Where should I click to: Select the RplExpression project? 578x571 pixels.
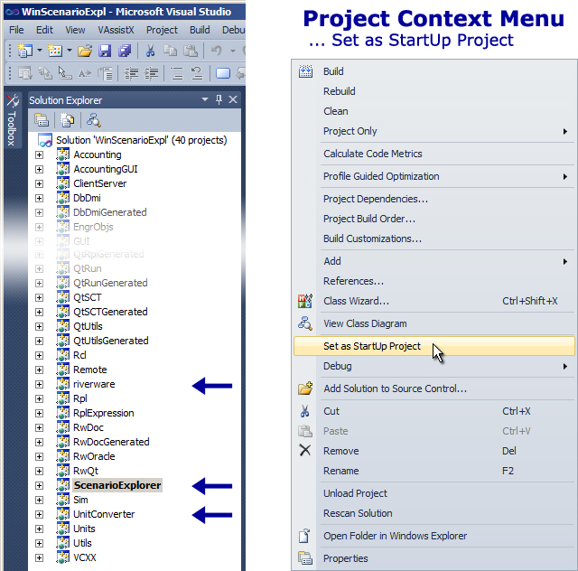[x=104, y=413]
